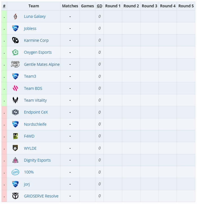The image size is (197, 204).
Task: Click the Matches column header
Action: click(70, 6)
